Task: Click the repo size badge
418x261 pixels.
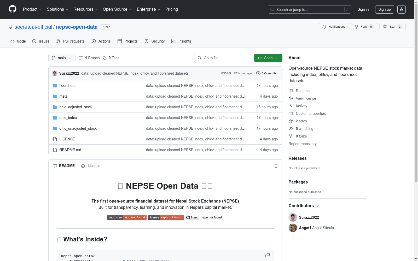Action: pos(127,217)
